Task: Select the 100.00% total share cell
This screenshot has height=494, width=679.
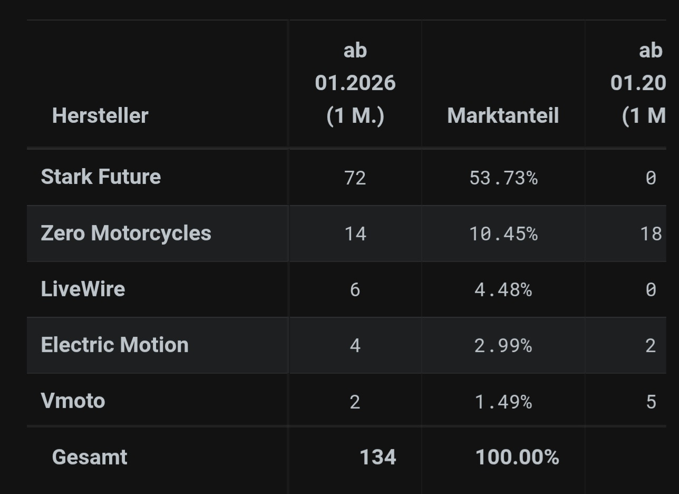Action: tap(517, 457)
